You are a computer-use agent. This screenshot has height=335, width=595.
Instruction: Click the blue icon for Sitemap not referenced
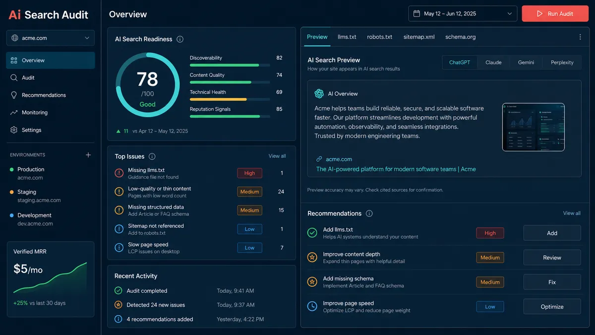pos(119,229)
